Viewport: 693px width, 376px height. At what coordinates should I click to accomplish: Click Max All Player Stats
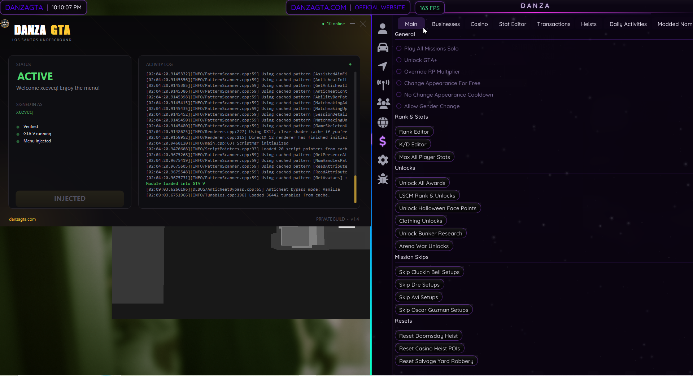click(424, 157)
